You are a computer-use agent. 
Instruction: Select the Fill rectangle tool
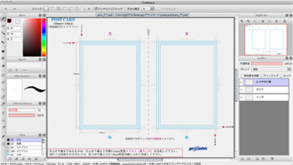3,51
